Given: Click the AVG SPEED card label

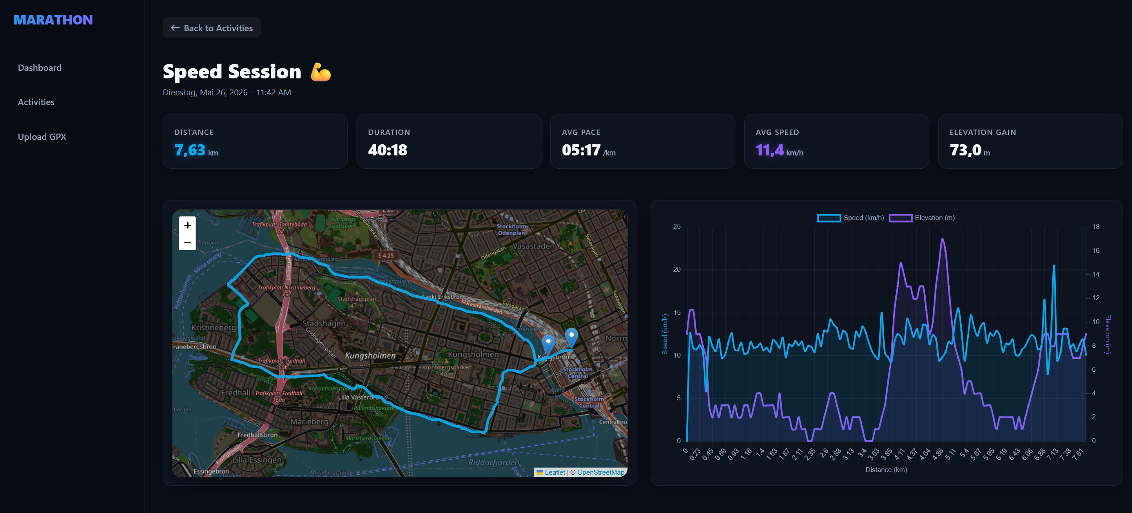Looking at the screenshot, I should (x=777, y=132).
